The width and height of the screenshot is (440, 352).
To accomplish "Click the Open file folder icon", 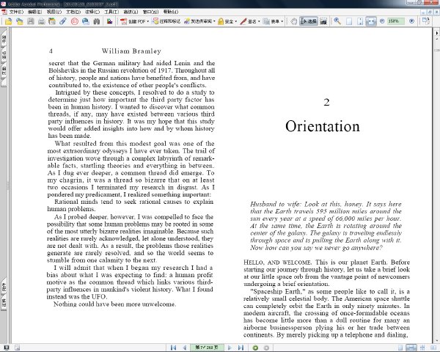I will click(x=8, y=21).
